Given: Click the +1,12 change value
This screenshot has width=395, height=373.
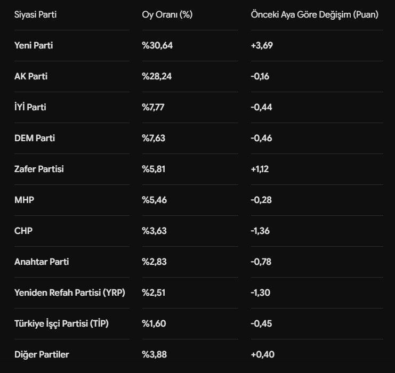Looking at the screenshot, I should pos(260,169).
